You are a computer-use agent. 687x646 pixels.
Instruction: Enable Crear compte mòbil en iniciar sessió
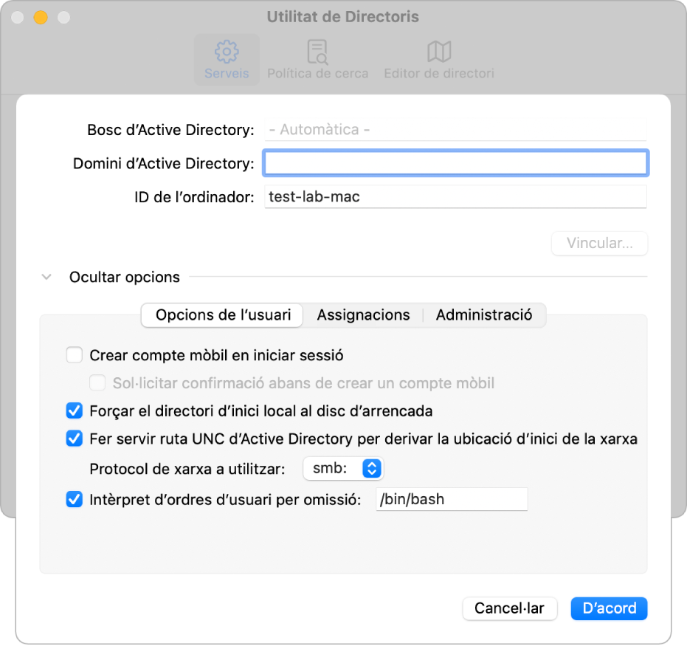click(x=75, y=355)
